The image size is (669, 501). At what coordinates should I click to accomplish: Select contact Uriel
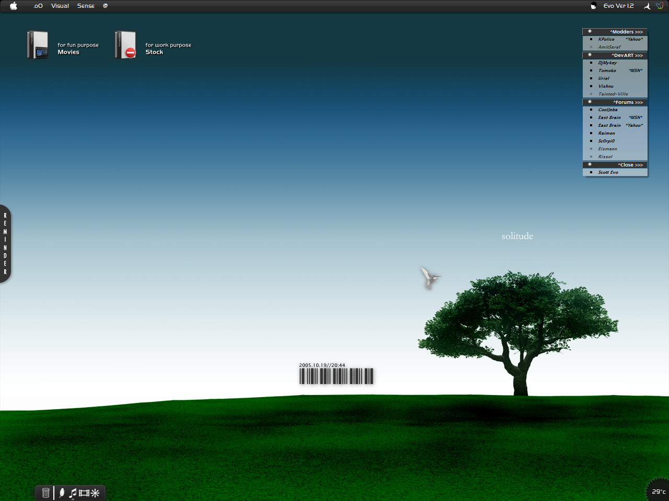(604, 78)
